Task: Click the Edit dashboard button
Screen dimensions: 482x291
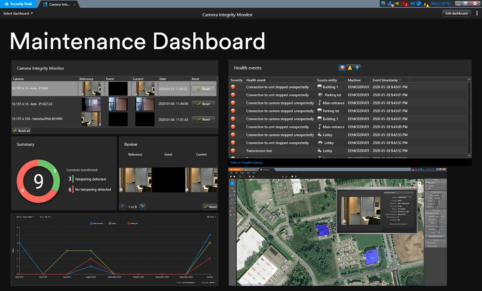Action: (456, 13)
